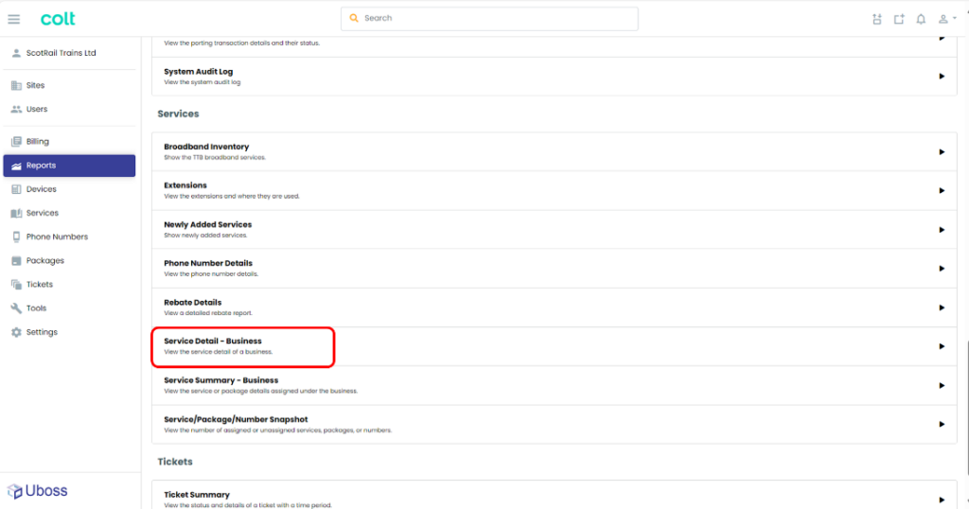Expand the Service/Package/Number Snapshot arrow
The height and width of the screenshot is (509, 969).
(942, 425)
